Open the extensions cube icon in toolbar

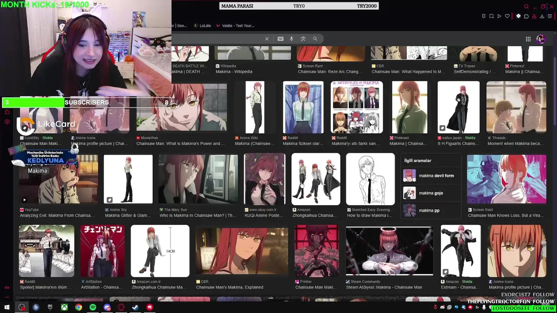point(526,16)
